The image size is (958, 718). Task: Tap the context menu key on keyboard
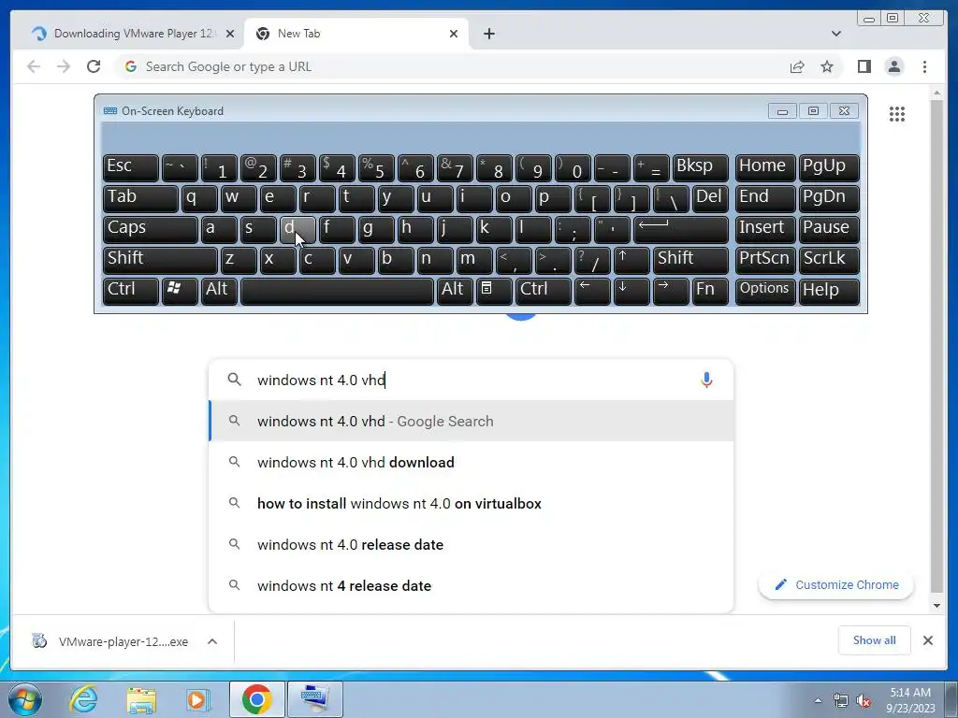tap(494, 291)
